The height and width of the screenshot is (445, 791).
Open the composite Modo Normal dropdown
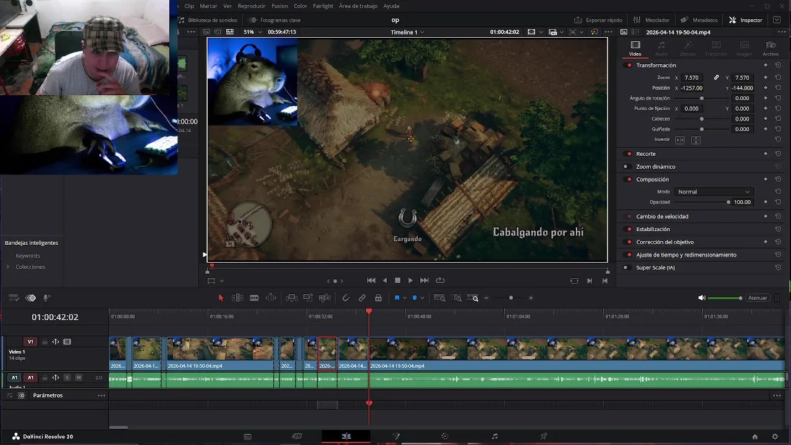(x=713, y=192)
